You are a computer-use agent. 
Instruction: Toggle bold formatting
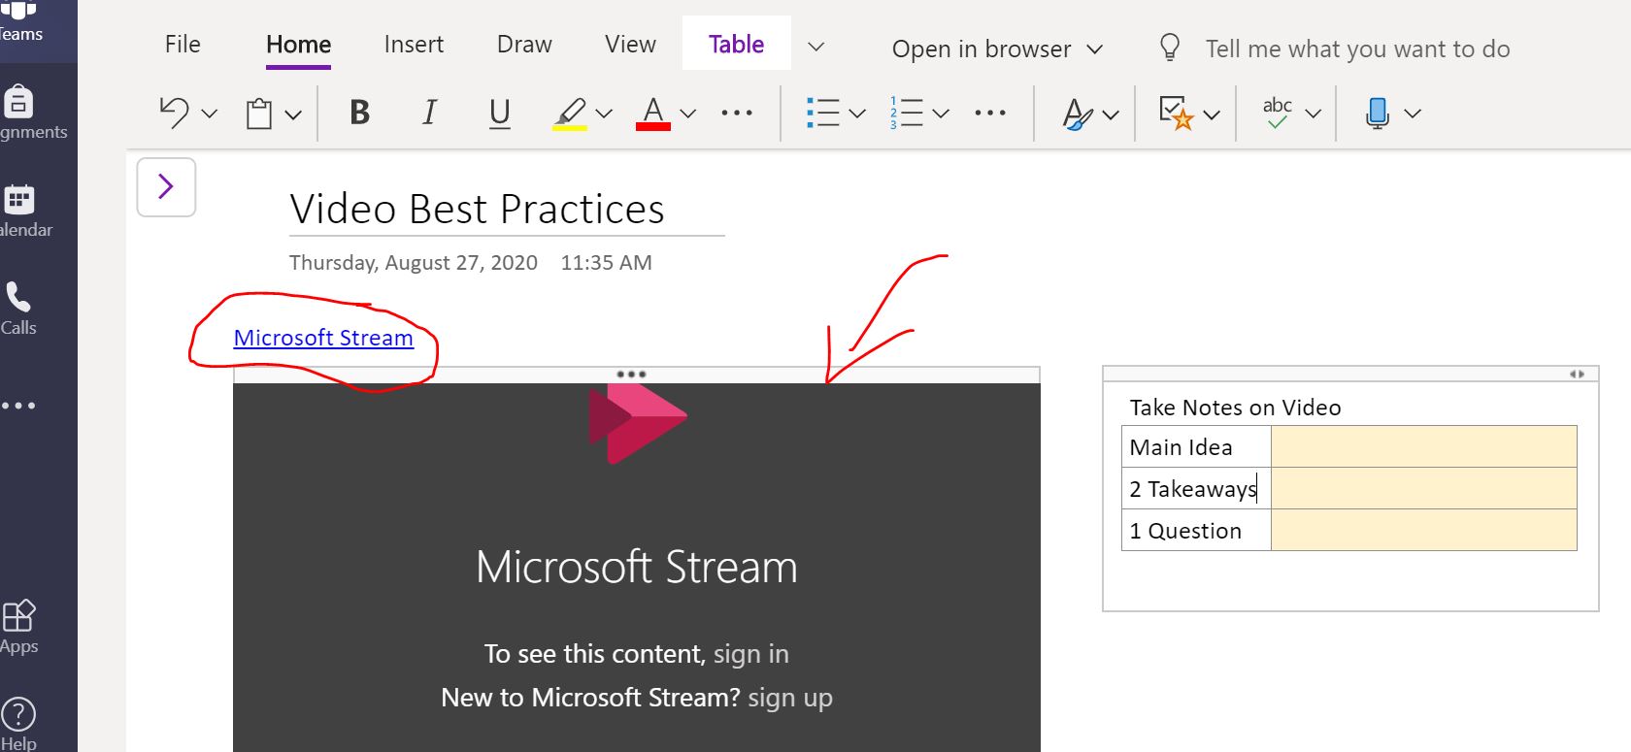coord(359,113)
